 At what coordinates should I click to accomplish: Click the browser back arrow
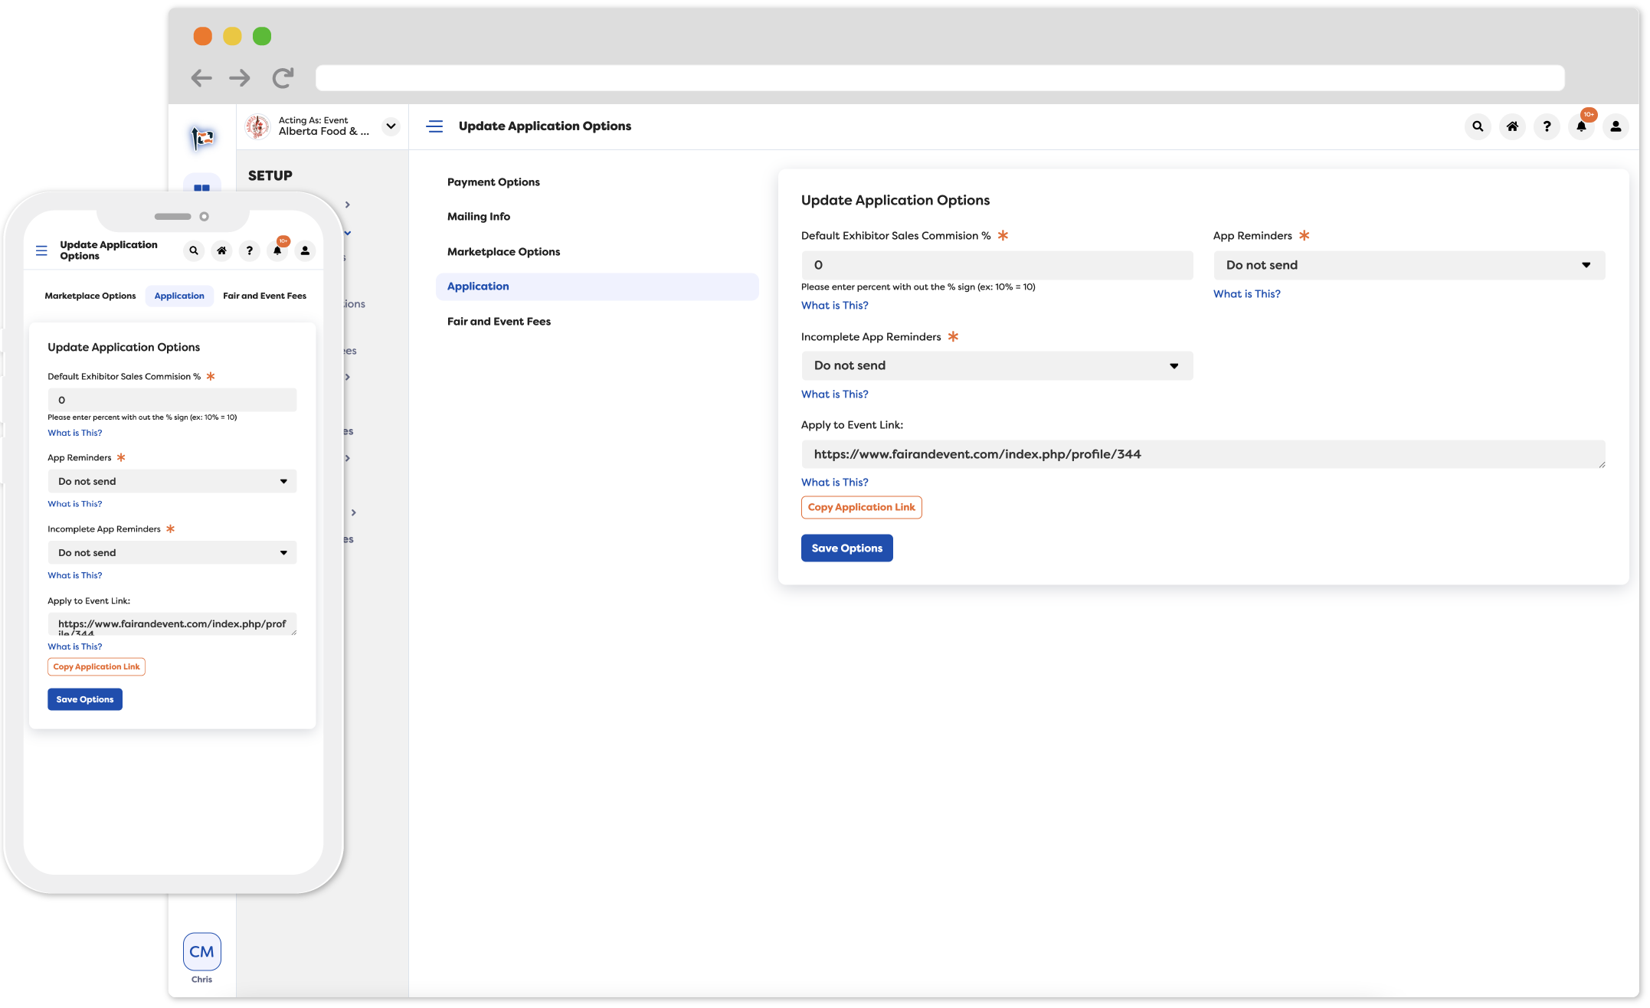(201, 77)
